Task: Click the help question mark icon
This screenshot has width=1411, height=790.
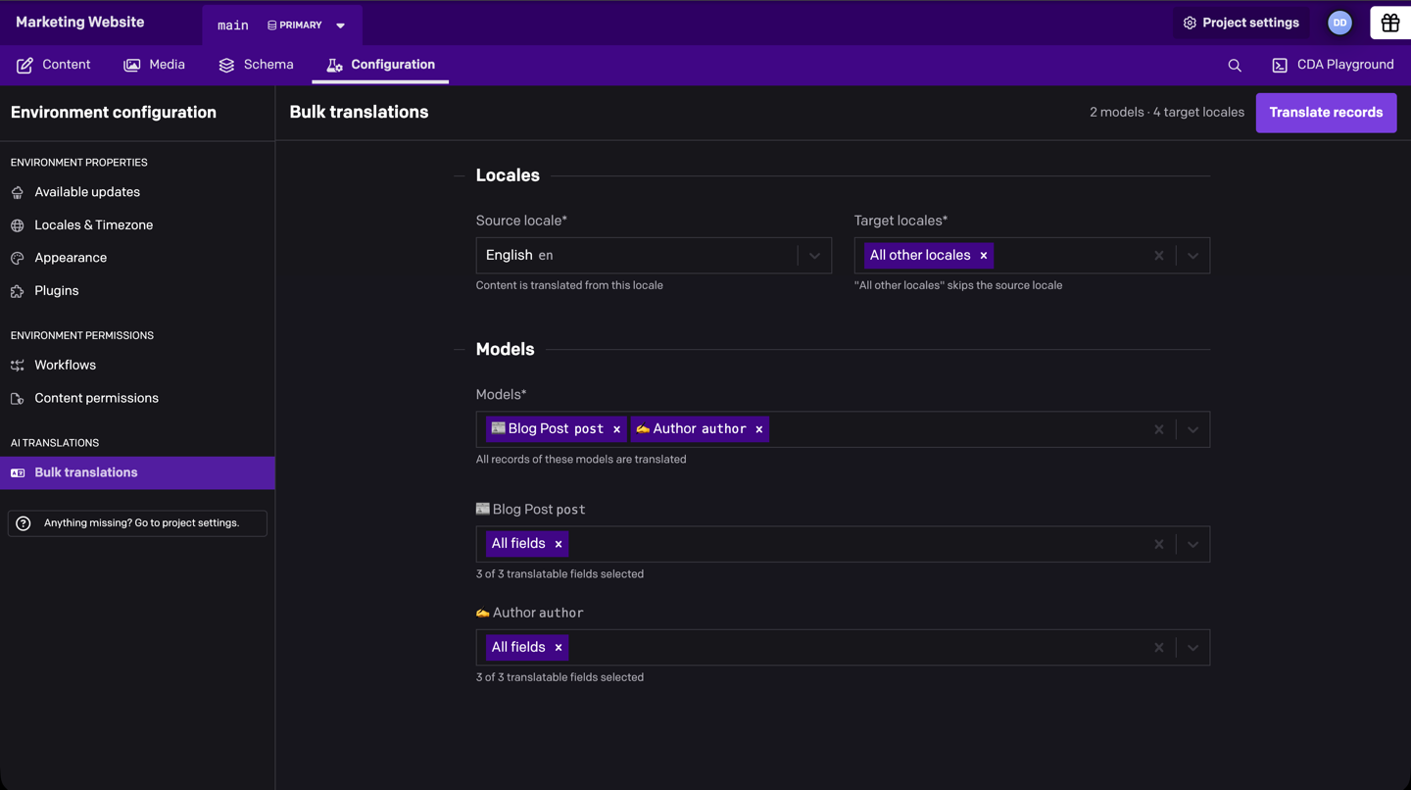Action: coord(24,523)
